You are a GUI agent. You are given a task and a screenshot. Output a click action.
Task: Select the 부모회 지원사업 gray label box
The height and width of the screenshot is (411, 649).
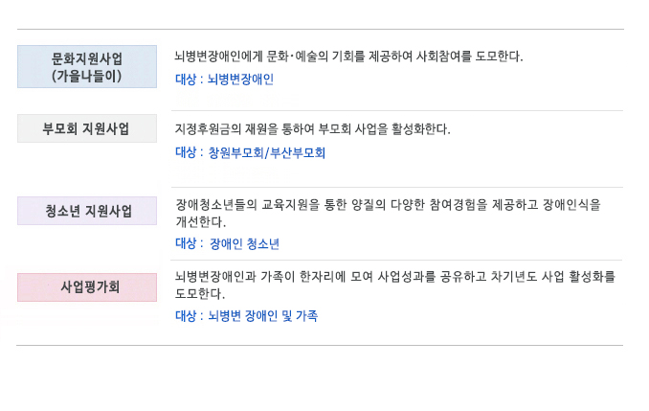click(x=87, y=128)
